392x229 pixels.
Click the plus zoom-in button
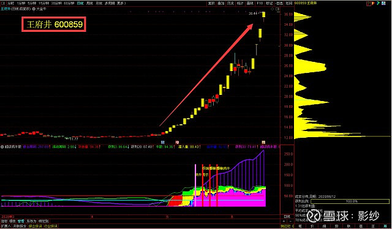click(284, 221)
